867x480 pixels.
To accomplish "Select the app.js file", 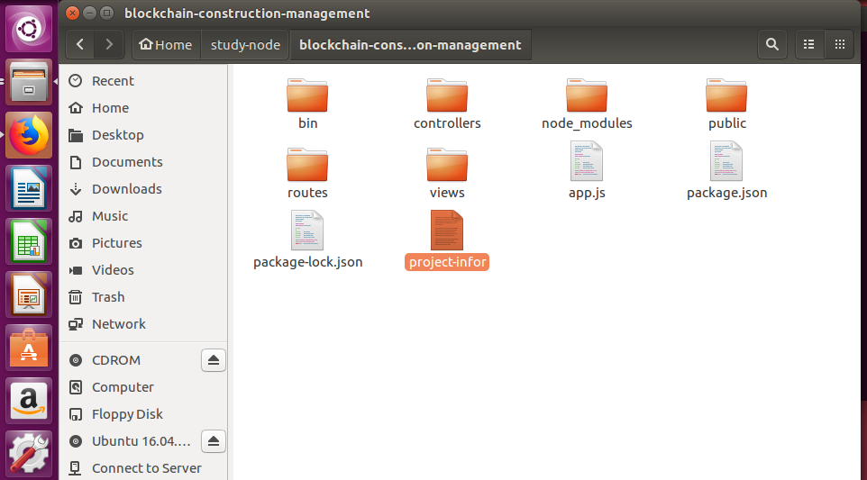I will point(587,170).
